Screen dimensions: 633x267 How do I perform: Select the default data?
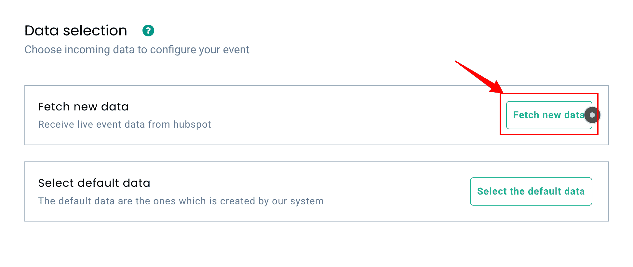click(x=531, y=192)
